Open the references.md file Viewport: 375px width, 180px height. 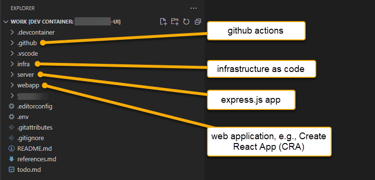pos(37,159)
